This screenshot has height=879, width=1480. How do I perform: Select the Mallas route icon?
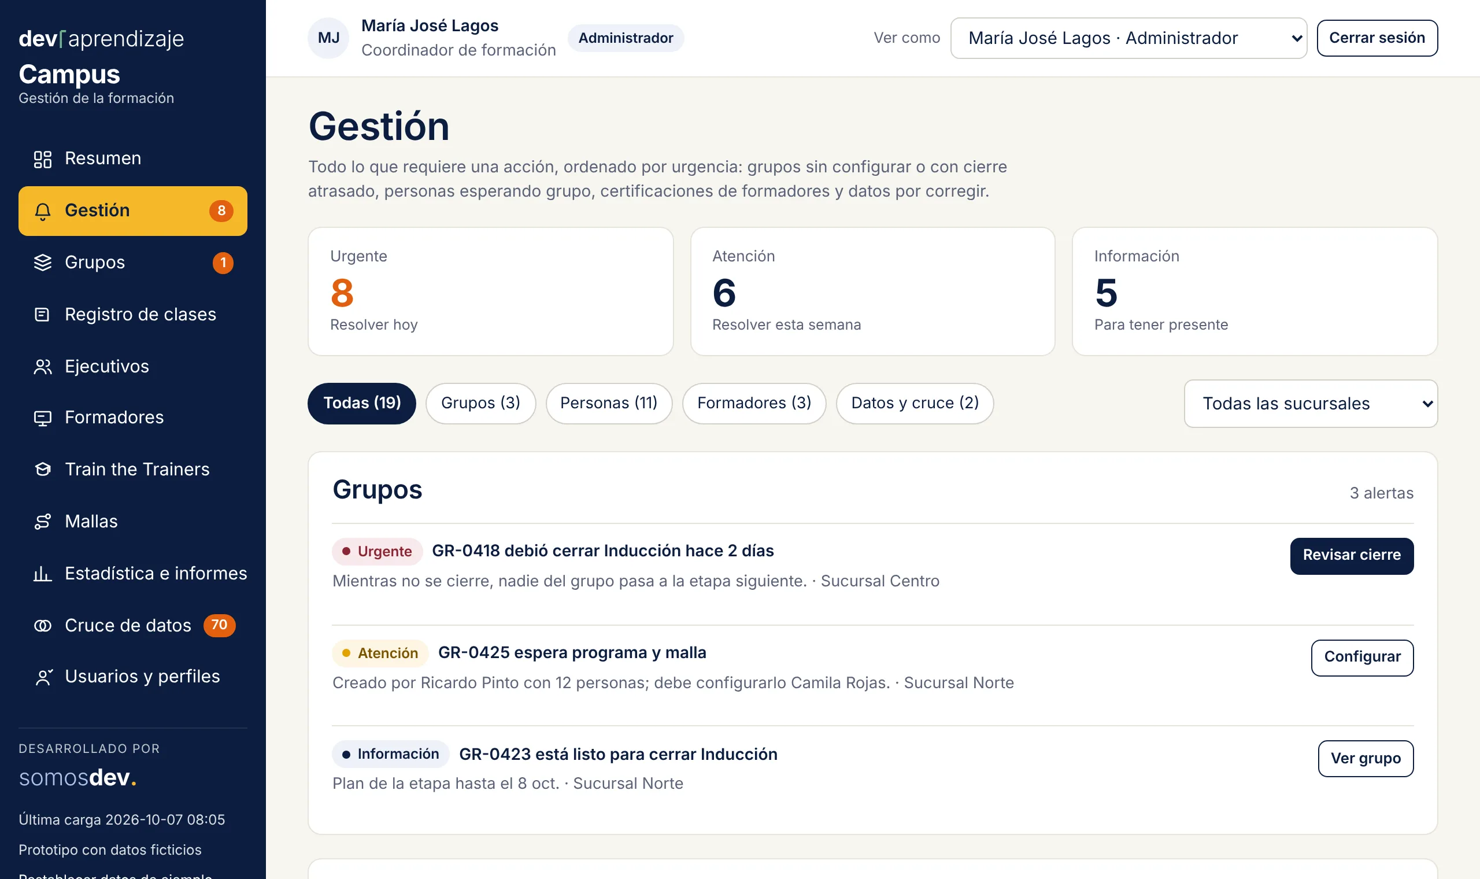point(43,522)
